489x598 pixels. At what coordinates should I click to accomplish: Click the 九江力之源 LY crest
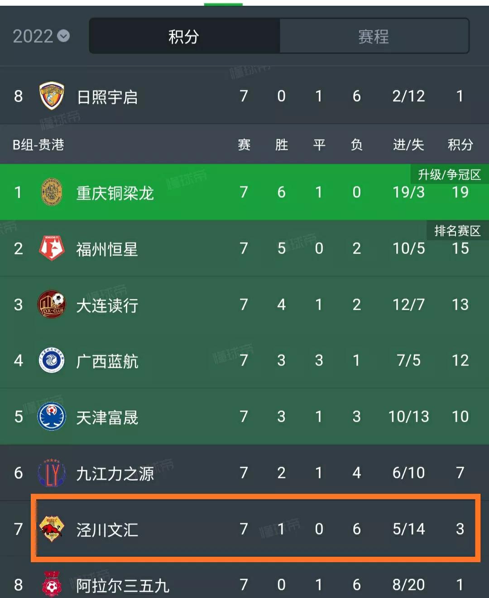pyautogui.click(x=51, y=473)
